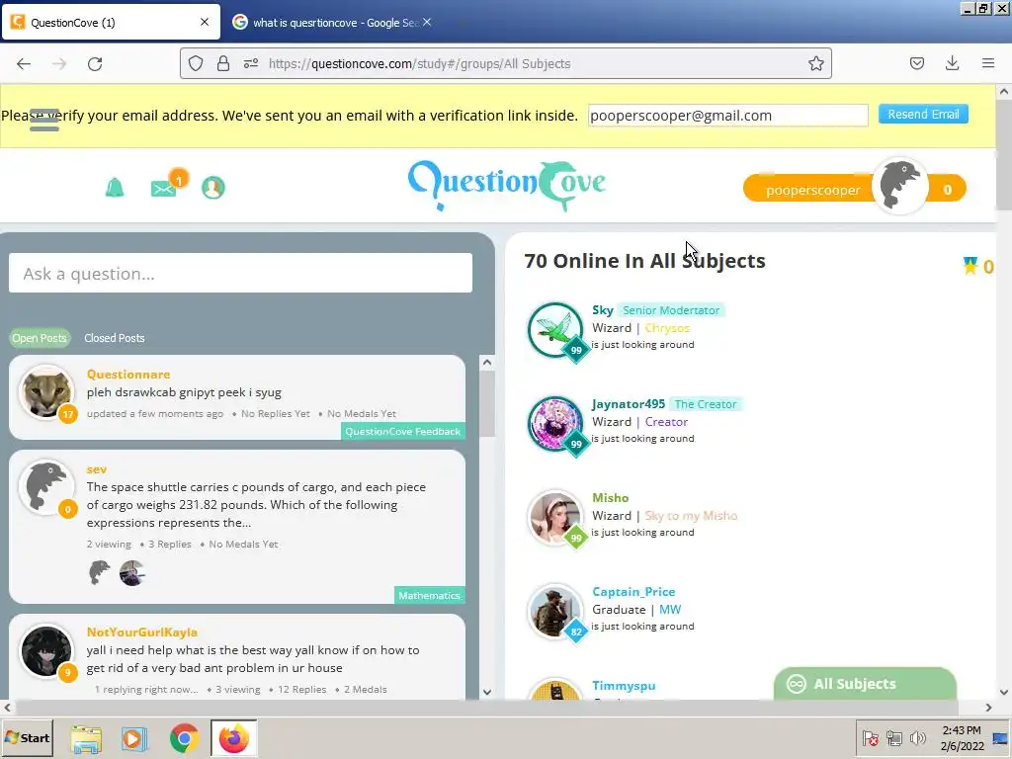
Task: Reload the page
Action: pyautogui.click(x=95, y=63)
